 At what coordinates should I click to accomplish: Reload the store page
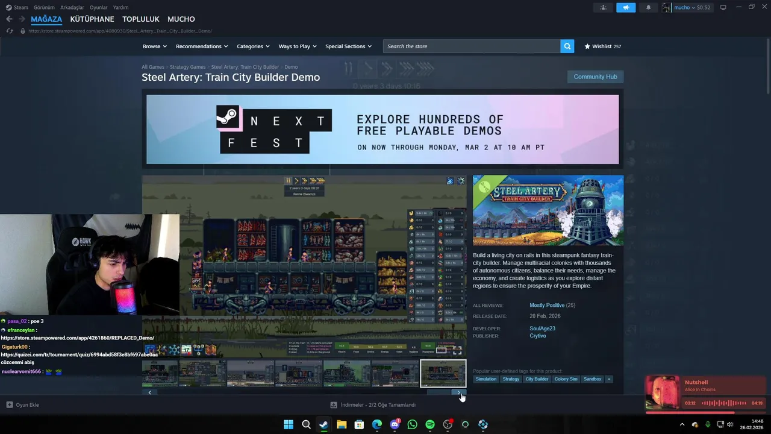[9, 31]
